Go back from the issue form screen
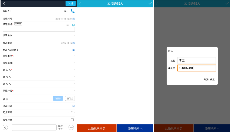The width and height of the screenshot is (230, 132). pyautogui.click(x=4, y=4)
